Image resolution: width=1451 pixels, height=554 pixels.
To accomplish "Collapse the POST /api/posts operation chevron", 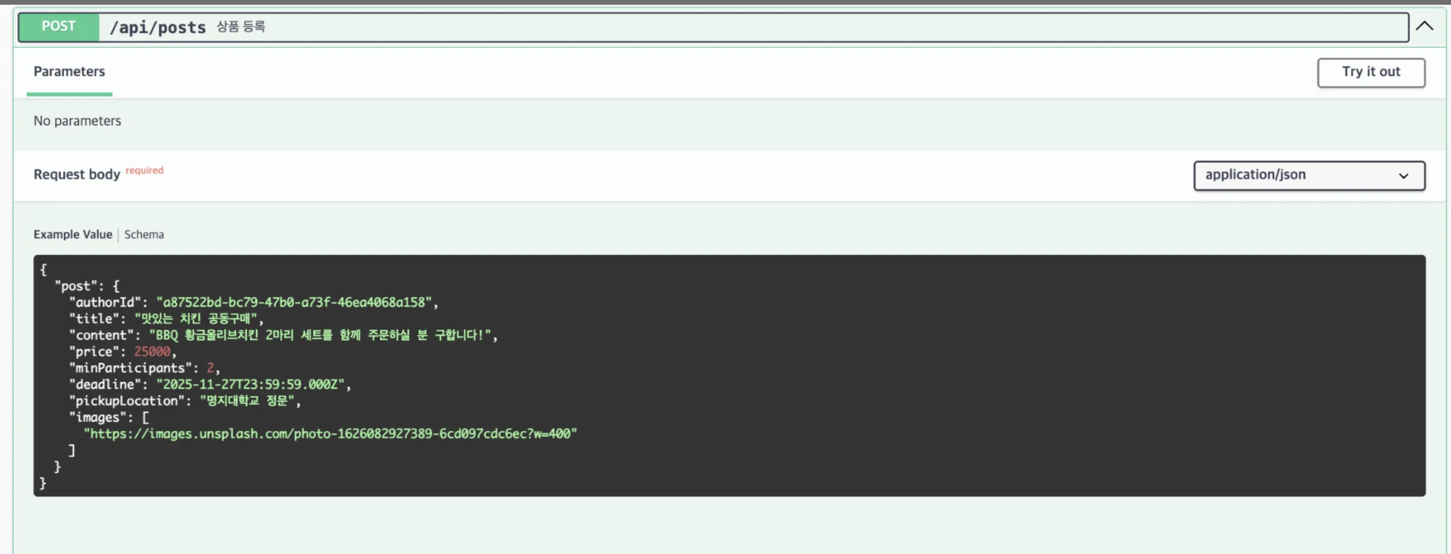I will click(x=1424, y=26).
